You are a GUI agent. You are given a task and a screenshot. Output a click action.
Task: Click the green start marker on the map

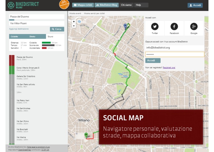coord(86,135)
